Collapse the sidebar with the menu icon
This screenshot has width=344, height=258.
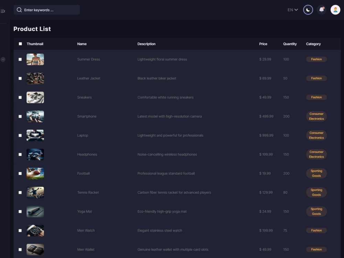[3, 11]
